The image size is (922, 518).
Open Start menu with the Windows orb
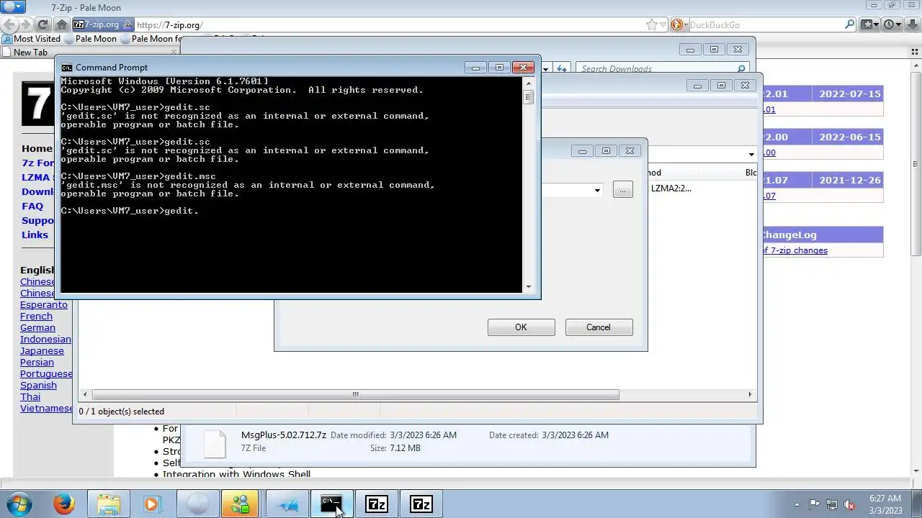[19, 504]
